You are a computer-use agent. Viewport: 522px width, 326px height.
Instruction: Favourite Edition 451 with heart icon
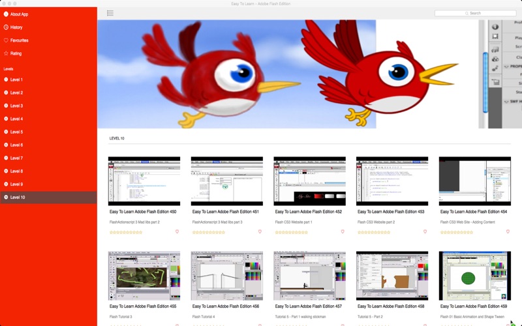(260, 231)
